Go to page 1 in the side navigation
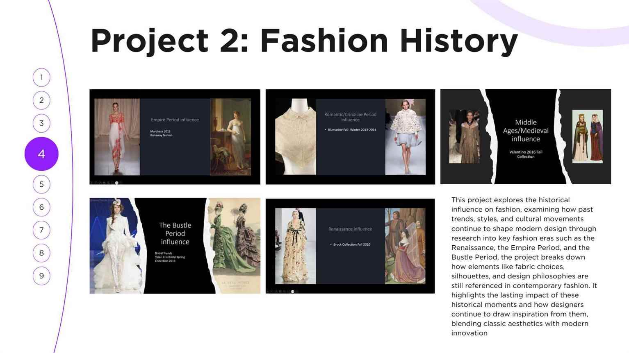The width and height of the screenshot is (629, 353). (41, 77)
